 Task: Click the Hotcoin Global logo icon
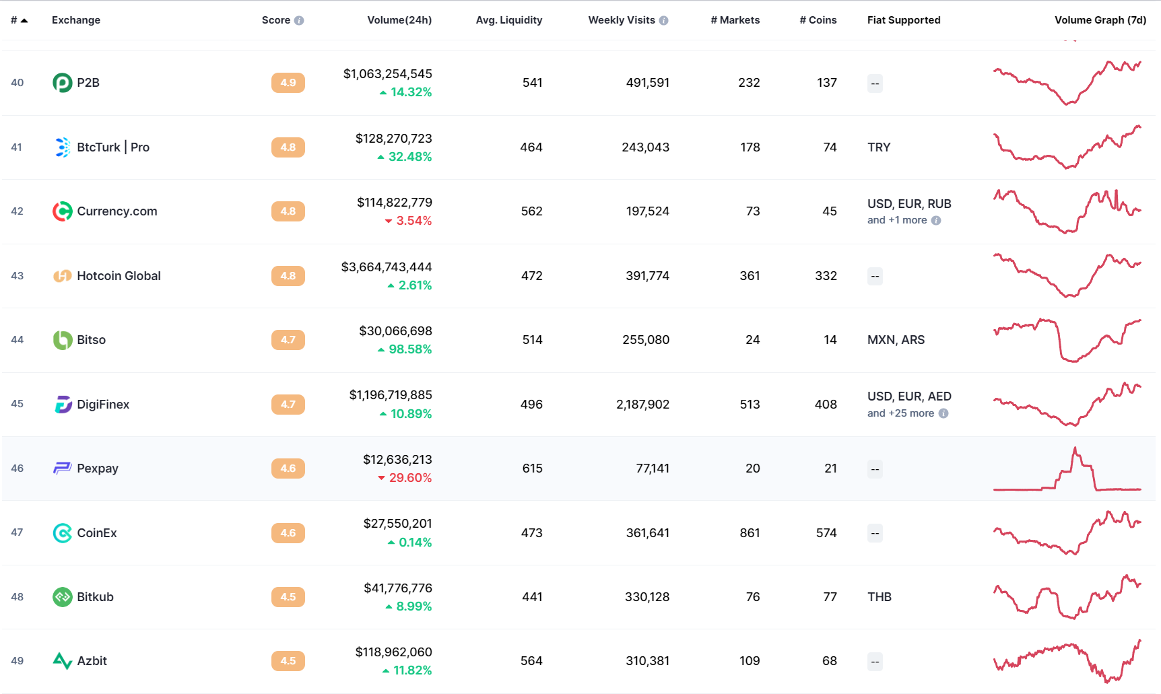pyautogui.click(x=63, y=276)
